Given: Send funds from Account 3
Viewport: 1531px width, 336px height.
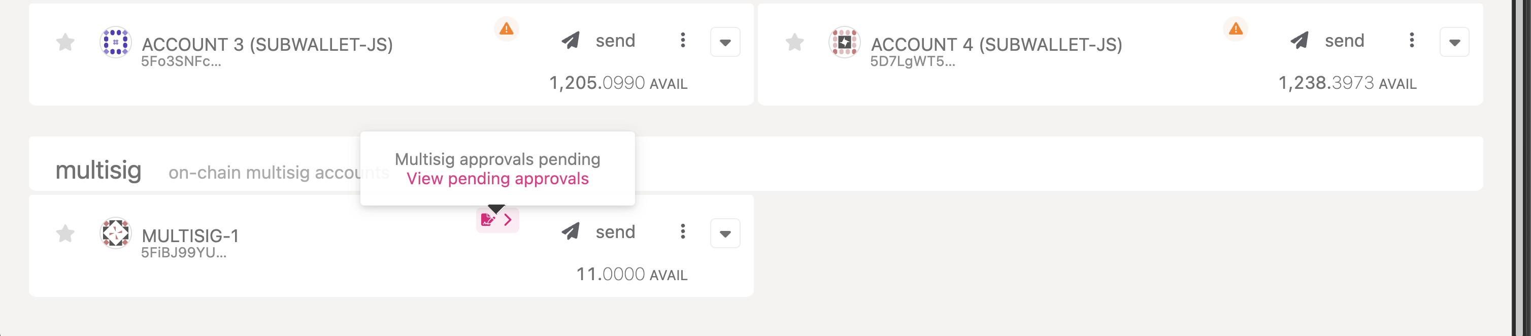Looking at the screenshot, I should (599, 41).
